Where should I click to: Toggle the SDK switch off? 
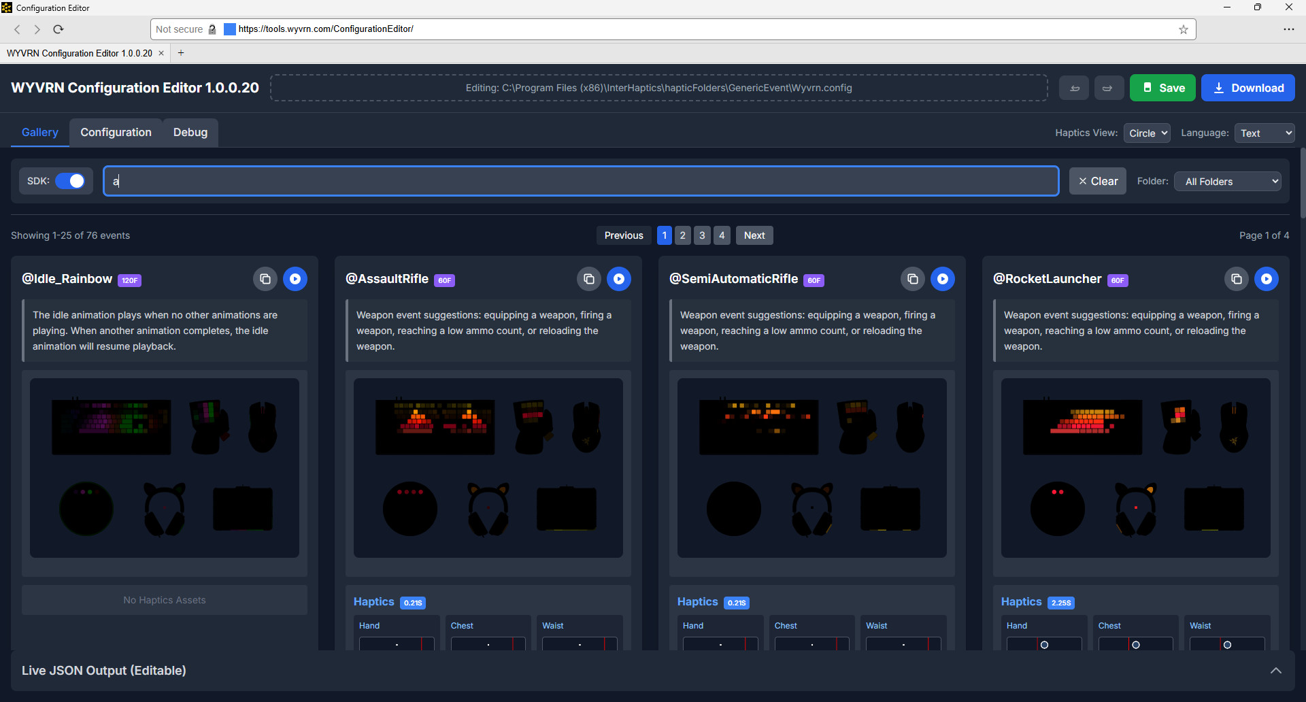[71, 181]
